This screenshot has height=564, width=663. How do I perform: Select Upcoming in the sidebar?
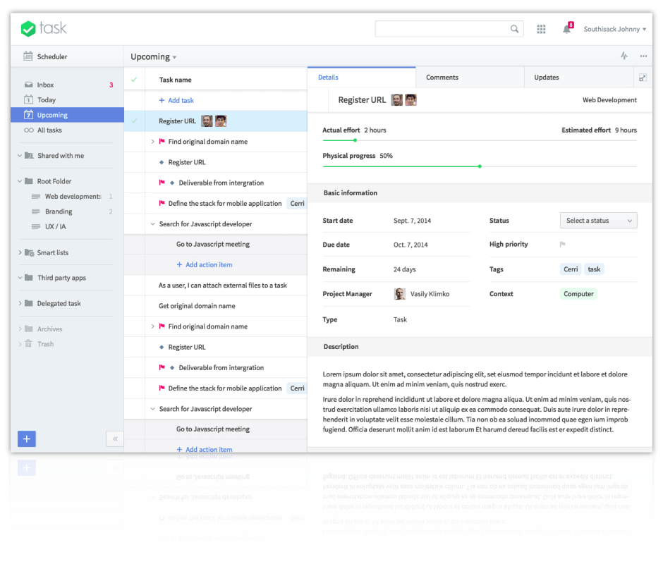click(x=68, y=115)
